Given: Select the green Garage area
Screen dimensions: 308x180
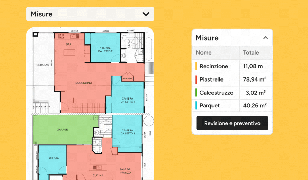Looking at the screenshot, I should (62, 130).
